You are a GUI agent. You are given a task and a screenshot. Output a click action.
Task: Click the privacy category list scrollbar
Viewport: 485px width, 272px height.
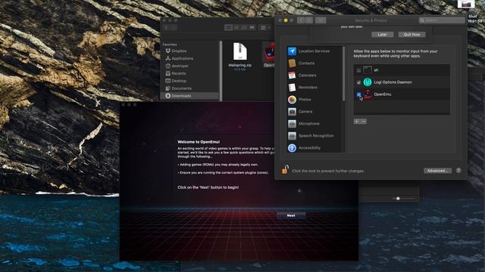343,74
